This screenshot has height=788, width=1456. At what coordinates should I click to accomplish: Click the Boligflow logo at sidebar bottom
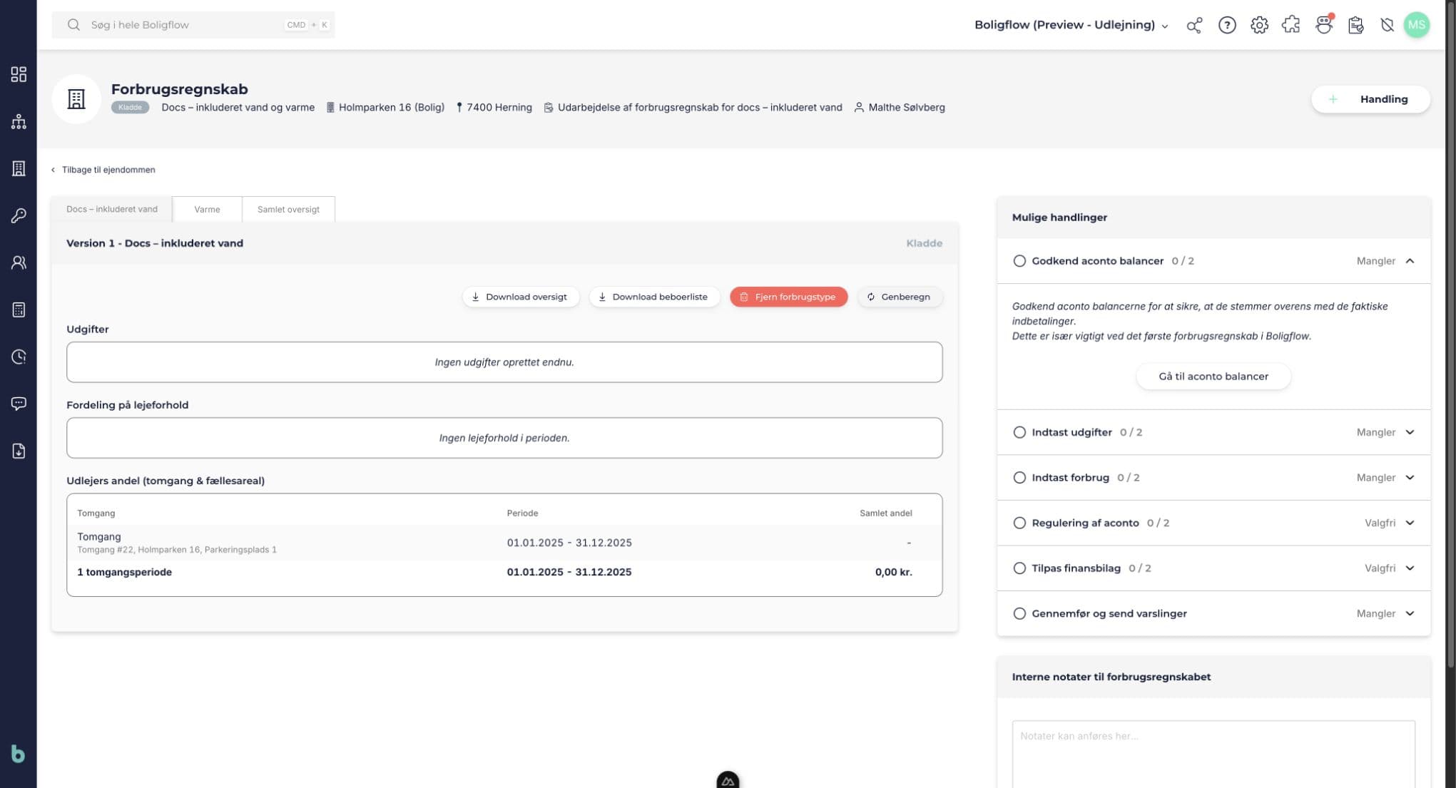coord(18,754)
